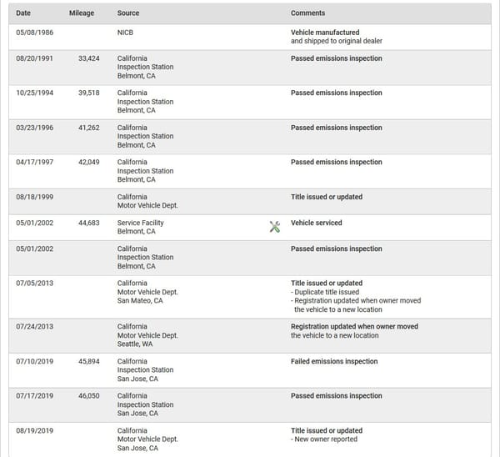The height and width of the screenshot is (457, 500).
Task: Click the Mileage column header
Action: tap(82, 13)
